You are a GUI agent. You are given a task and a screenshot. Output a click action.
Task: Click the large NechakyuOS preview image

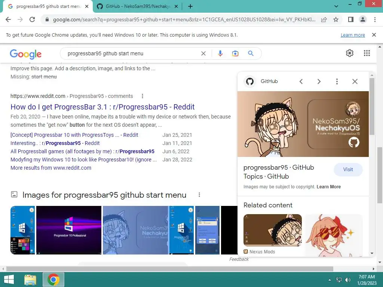click(x=303, y=124)
